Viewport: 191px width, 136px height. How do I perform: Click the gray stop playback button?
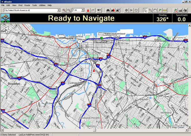coord(136,10)
